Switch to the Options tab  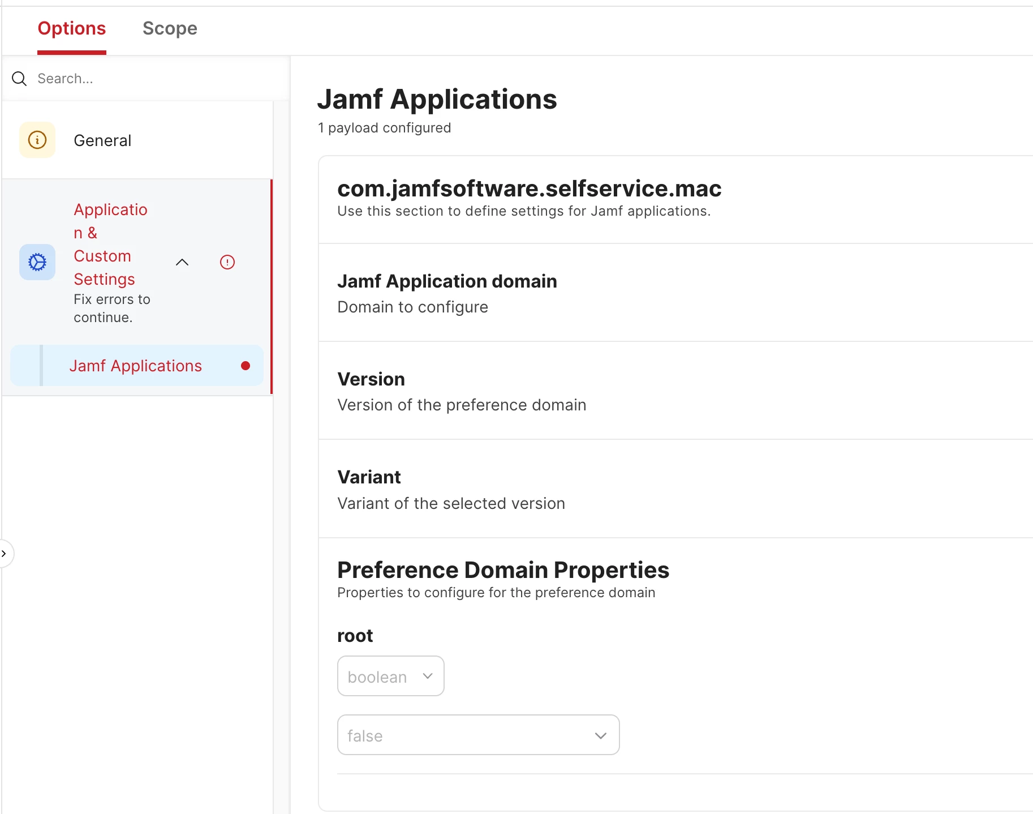click(x=72, y=28)
